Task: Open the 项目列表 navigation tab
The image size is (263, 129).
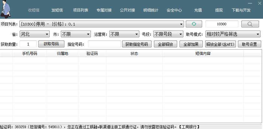Action: click(81, 10)
